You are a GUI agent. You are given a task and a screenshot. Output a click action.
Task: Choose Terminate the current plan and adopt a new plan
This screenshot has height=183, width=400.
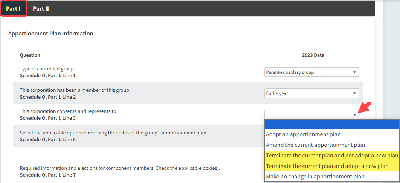327,166
